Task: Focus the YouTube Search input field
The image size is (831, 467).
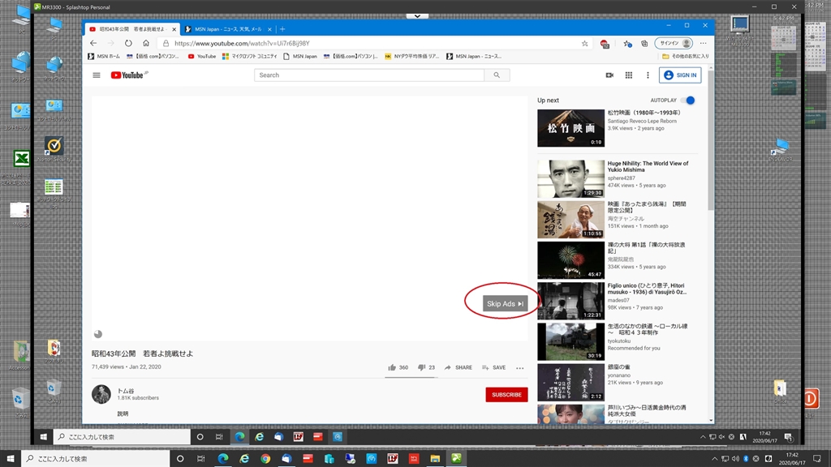Action: [369, 75]
